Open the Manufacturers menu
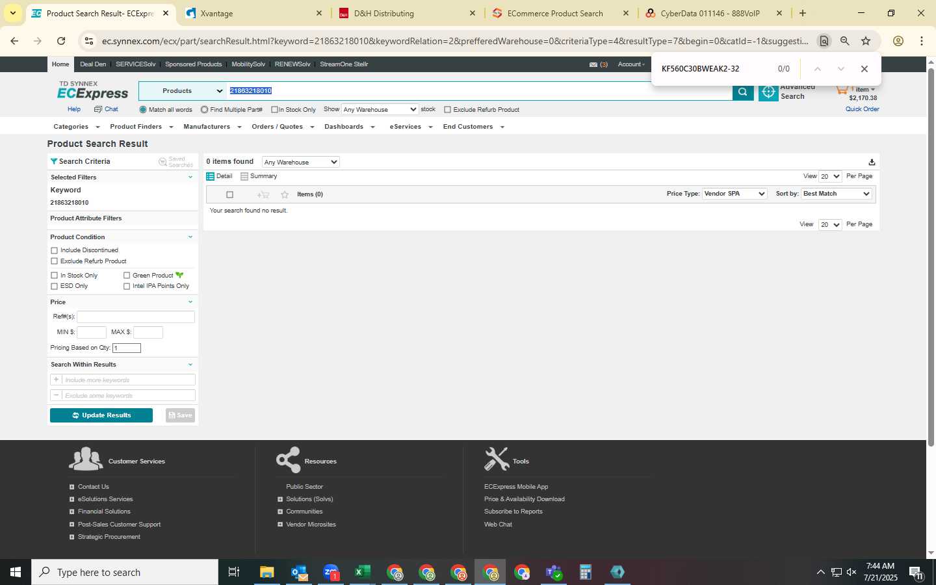 pyautogui.click(x=212, y=127)
